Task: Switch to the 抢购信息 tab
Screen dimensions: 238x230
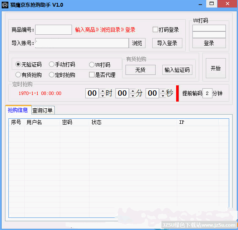Action: (x=18, y=110)
